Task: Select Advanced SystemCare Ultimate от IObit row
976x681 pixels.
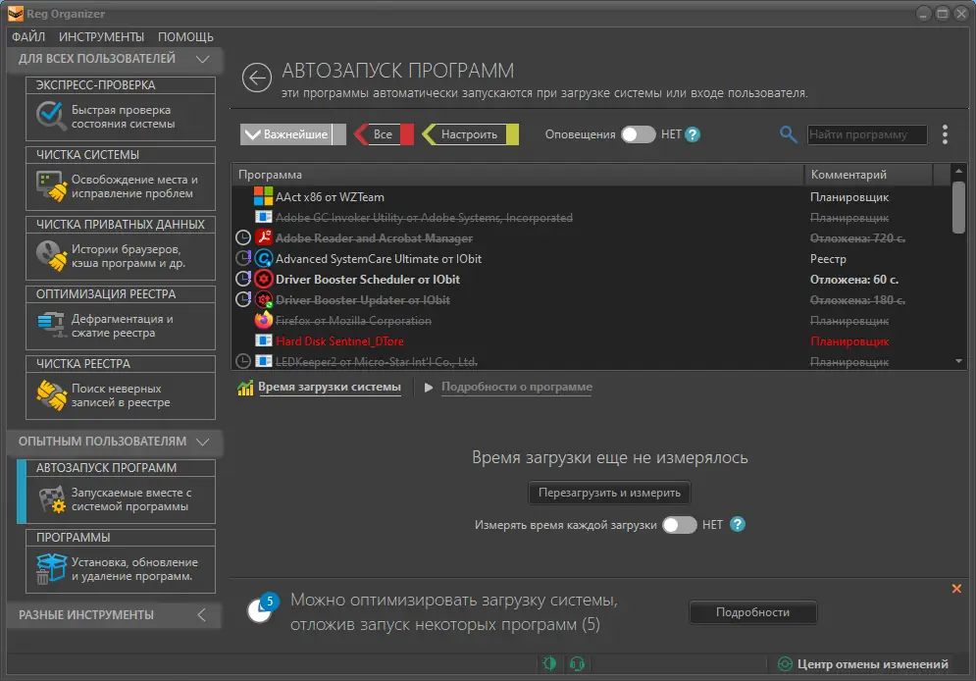Action: (591, 258)
